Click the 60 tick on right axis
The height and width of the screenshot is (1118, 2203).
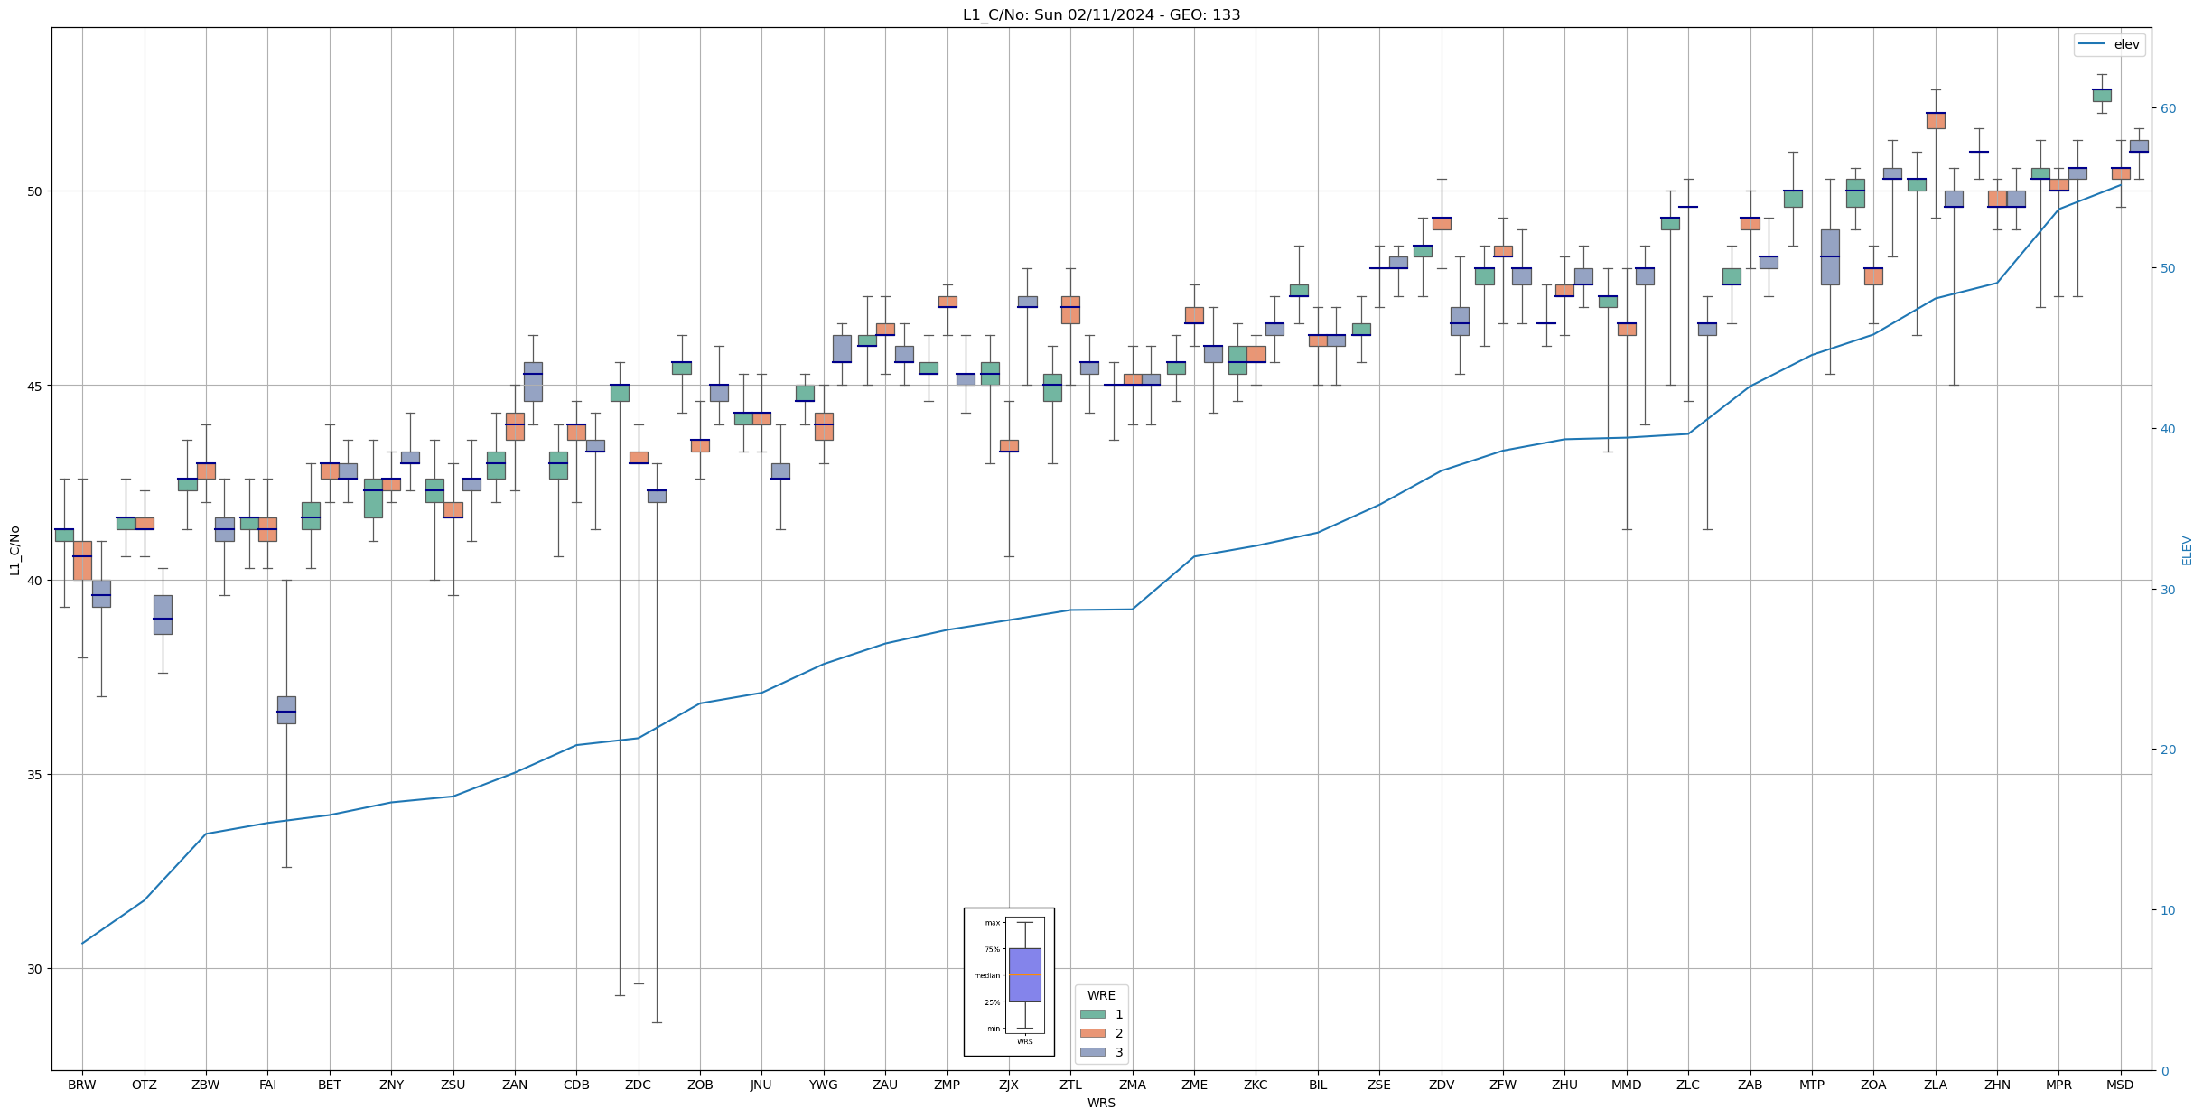coord(2168,108)
